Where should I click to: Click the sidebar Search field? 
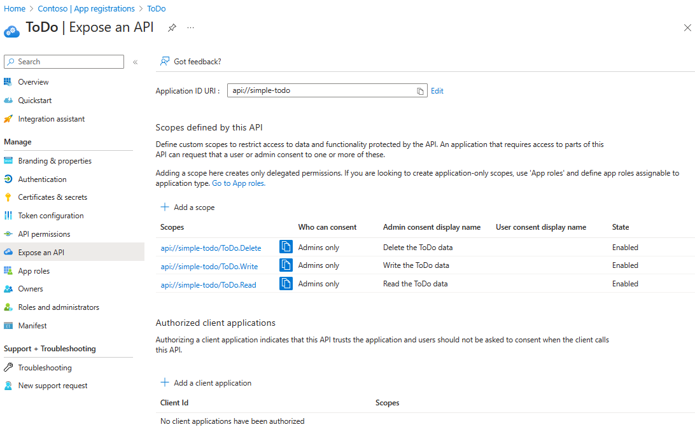click(64, 62)
